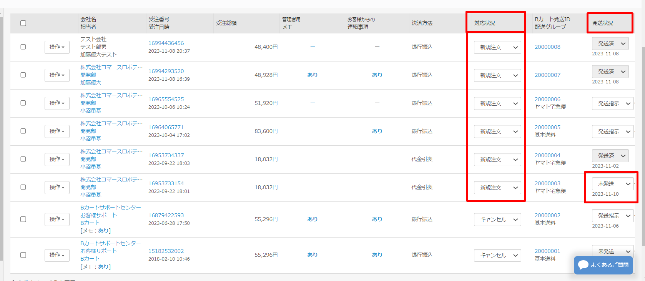Viewport: 645px width, 281px height.
Task: Change 対応状況 dropdown for order 16953734337
Action: [x=497, y=160]
